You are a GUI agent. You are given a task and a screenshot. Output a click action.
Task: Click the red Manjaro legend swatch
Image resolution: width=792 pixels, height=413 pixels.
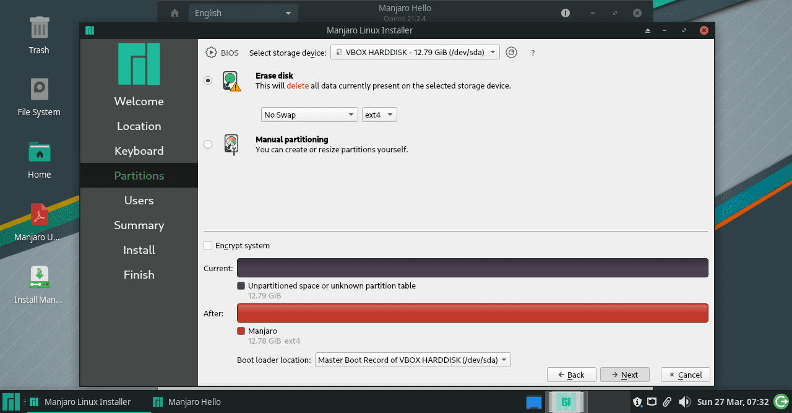241,331
